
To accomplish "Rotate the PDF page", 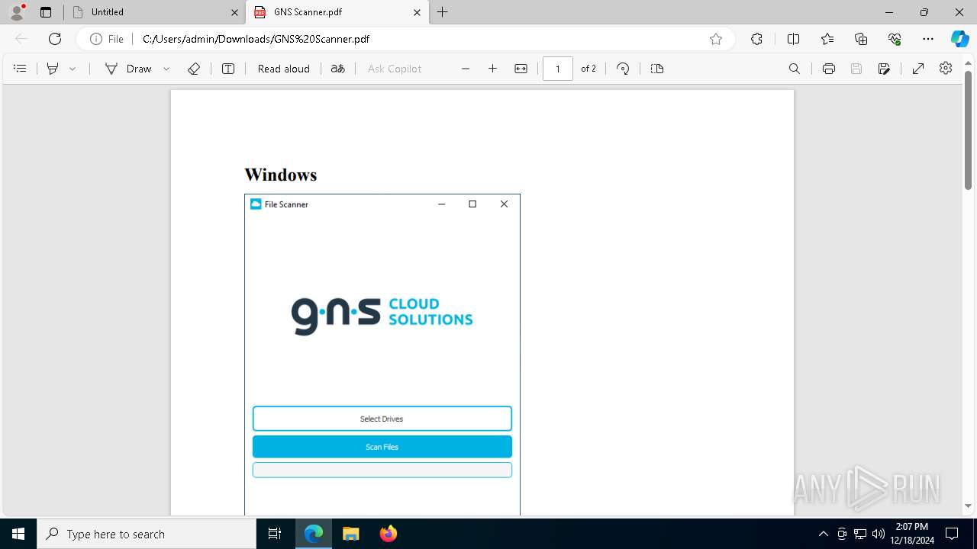I will pyautogui.click(x=623, y=69).
